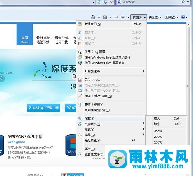The height and width of the screenshot is (176, 193).
Task: Set zoom level to 200%
Action: 166,137
